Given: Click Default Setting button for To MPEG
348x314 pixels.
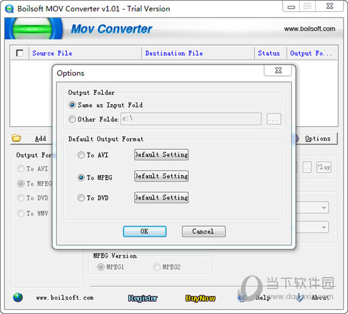Looking at the screenshot, I should pos(161,176).
